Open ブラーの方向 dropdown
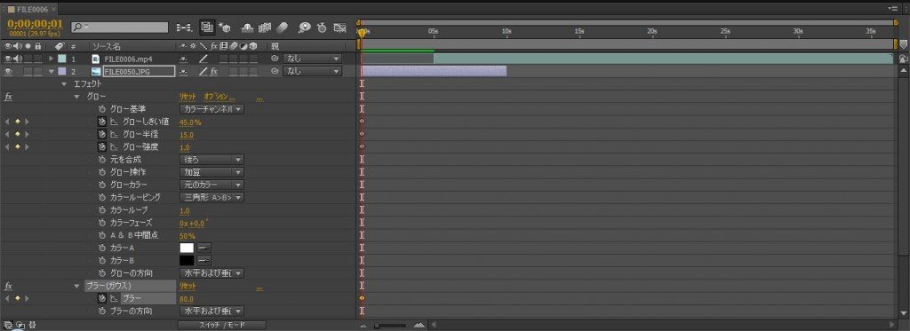The height and width of the screenshot is (331, 910). 212,311
